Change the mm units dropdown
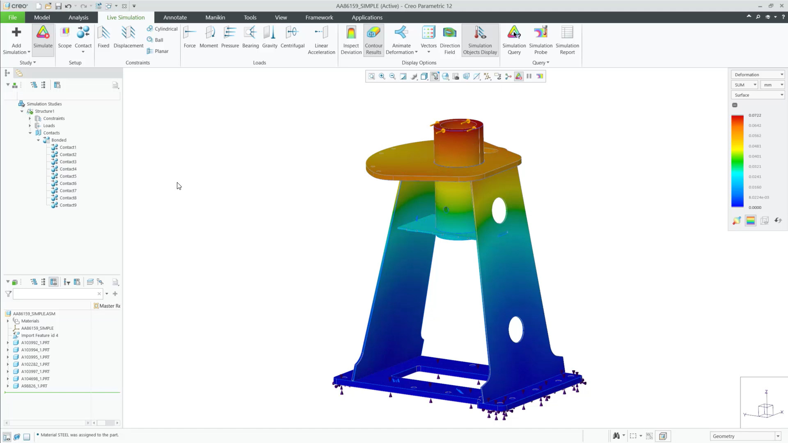Screen dimensions: 788x443 pyautogui.click(x=772, y=85)
